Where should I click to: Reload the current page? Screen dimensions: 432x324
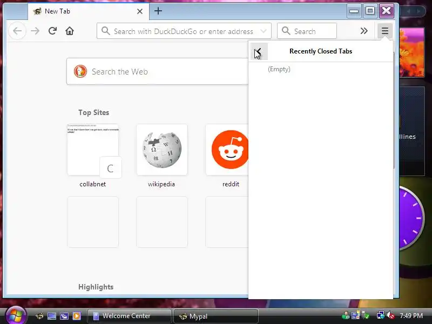pos(52,31)
